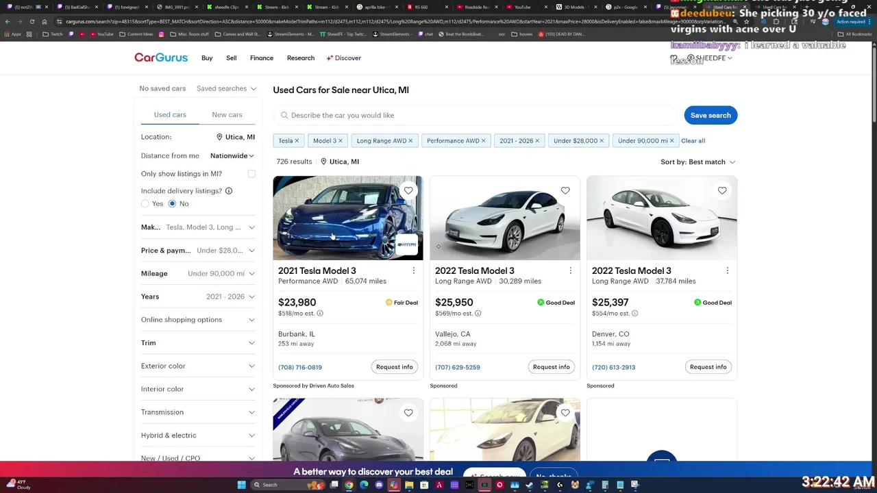Image resolution: width=877 pixels, height=493 pixels.
Task: Open the blue 2021 Tesla Model 3 photo
Action: coord(348,218)
